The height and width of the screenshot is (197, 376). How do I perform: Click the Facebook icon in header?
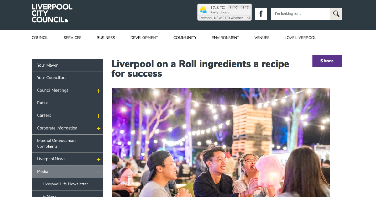[x=261, y=14]
